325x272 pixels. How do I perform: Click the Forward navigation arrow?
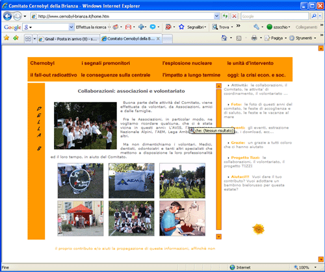pyautogui.click(x=18, y=16)
